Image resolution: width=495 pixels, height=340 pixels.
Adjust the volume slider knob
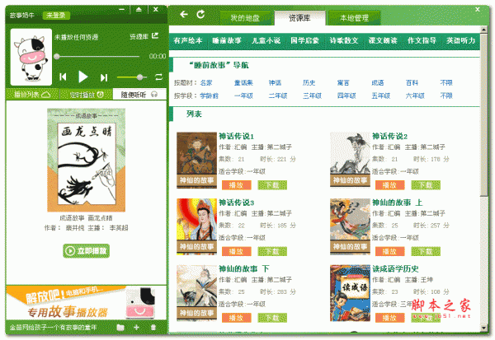[x=140, y=77]
